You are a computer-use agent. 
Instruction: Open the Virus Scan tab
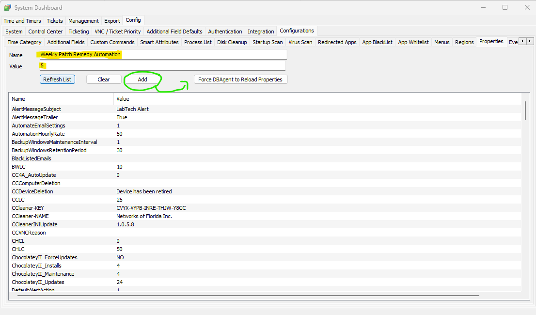click(x=300, y=42)
